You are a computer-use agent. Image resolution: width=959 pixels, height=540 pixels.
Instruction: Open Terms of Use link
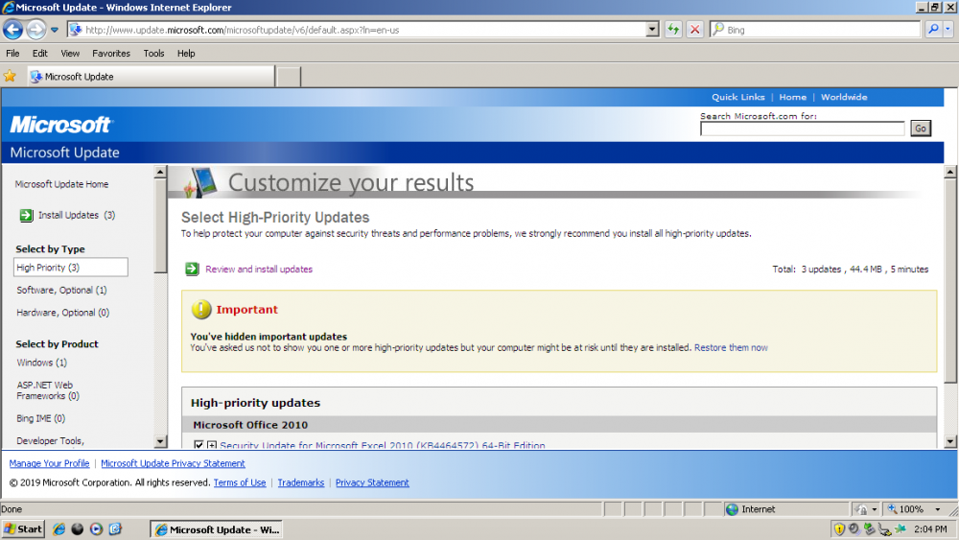[x=240, y=482]
